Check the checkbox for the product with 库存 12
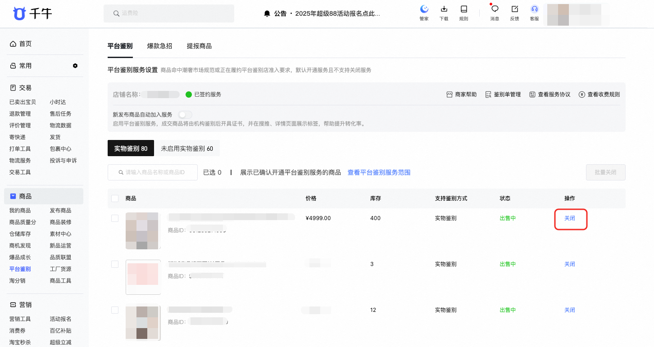This screenshot has height=347, width=654. (x=115, y=310)
